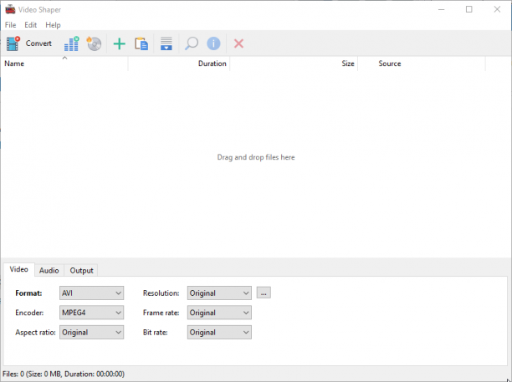Open the burn disc tool
The image size is (512, 382).
pyautogui.click(x=94, y=43)
